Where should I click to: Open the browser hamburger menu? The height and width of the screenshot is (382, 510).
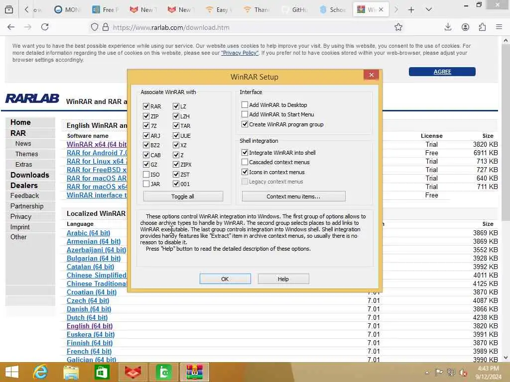click(x=499, y=27)
